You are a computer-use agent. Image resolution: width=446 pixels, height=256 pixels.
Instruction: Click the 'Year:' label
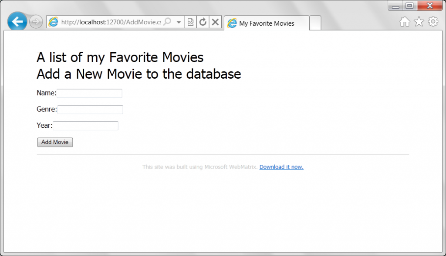pyautogui.click(x=44, y=126)
